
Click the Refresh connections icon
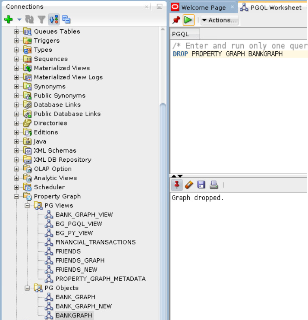point(29,19)
